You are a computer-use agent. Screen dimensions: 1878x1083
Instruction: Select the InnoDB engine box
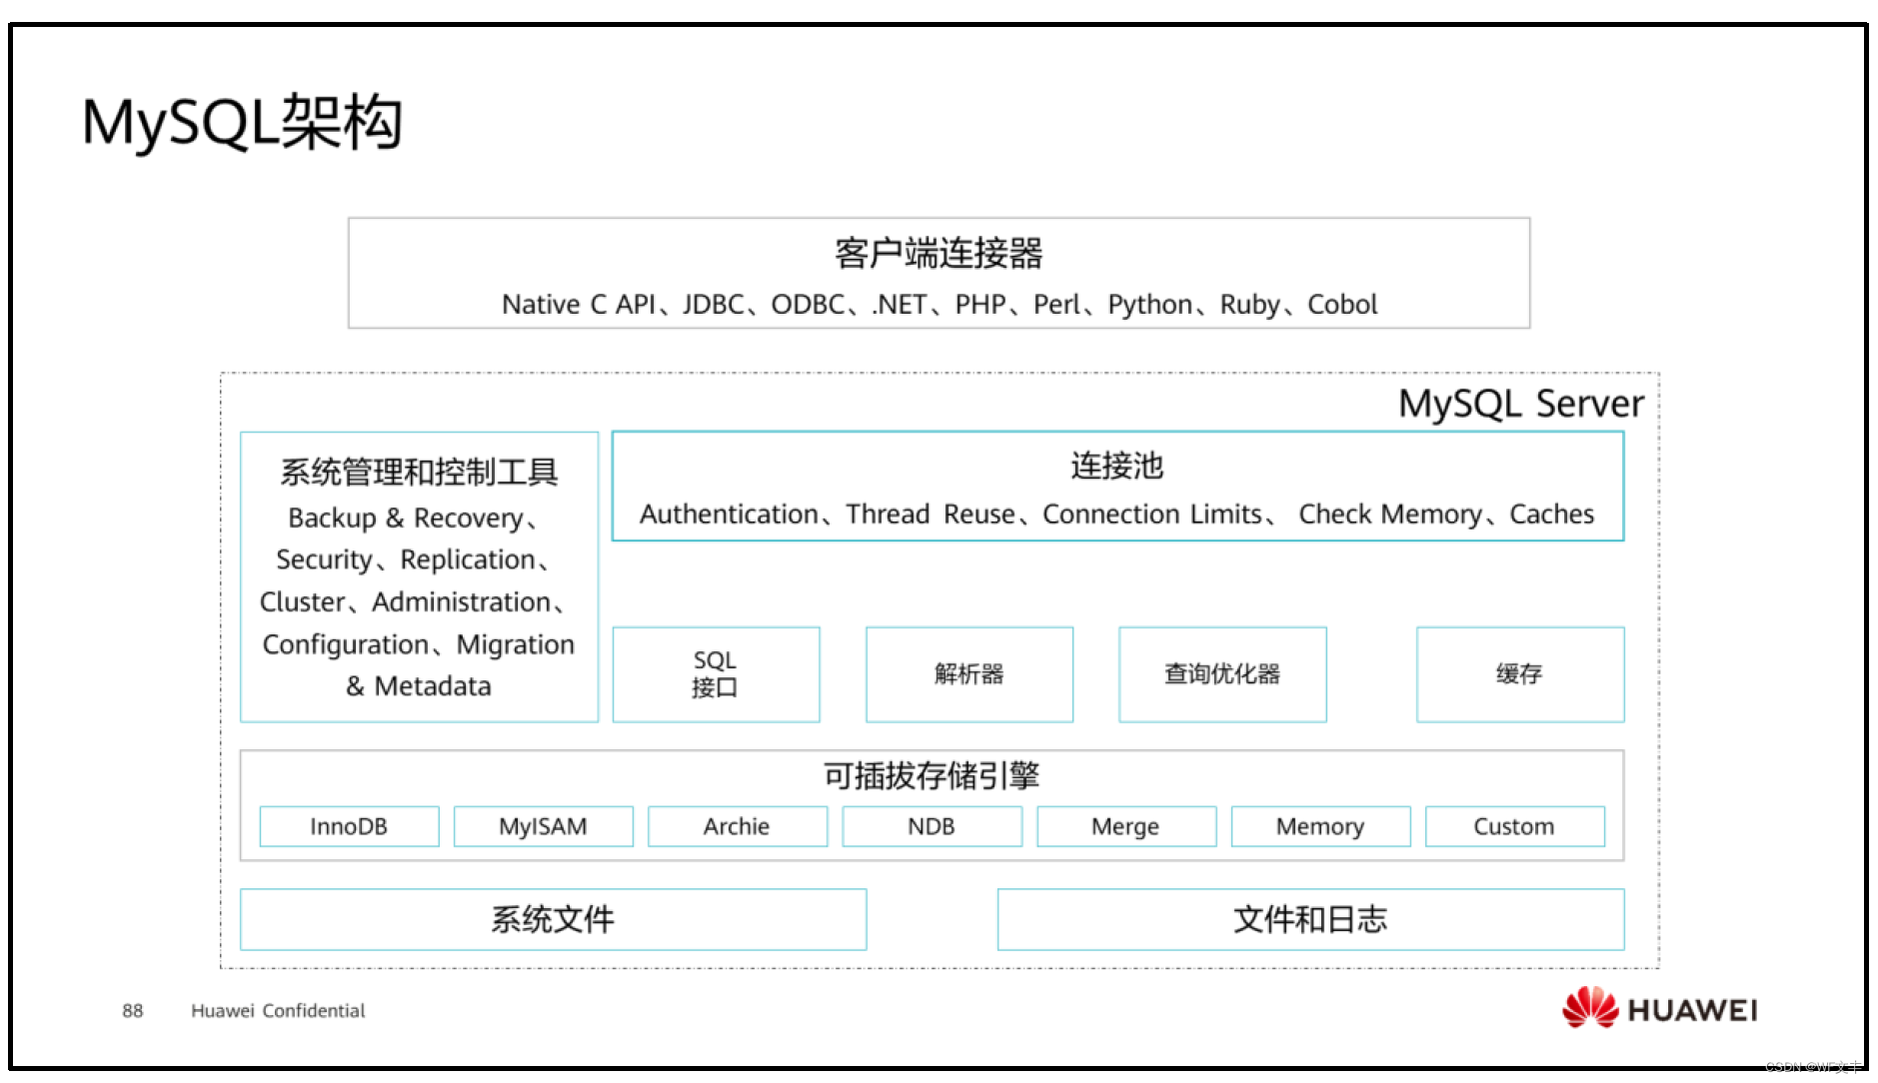pyautogui.click(x=349, y=826)
